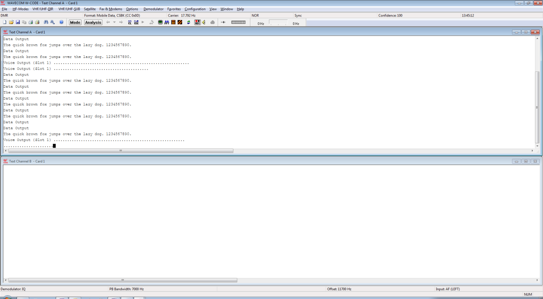The width and height of the screenshot is (543, 299).
Task: Expand the VHF/UHF-DIR menu
Action: [x=43, y=9]
